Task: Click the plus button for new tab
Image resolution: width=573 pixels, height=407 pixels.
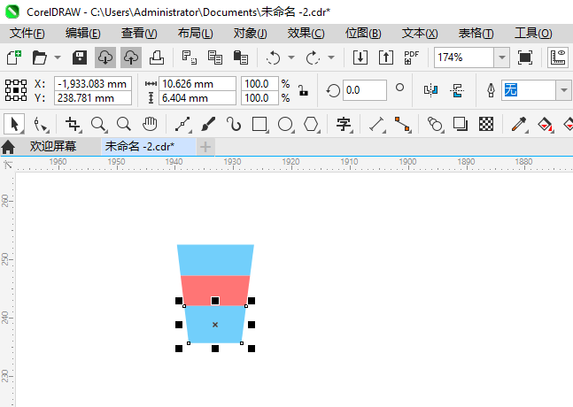Action: (x=205, y=147)
